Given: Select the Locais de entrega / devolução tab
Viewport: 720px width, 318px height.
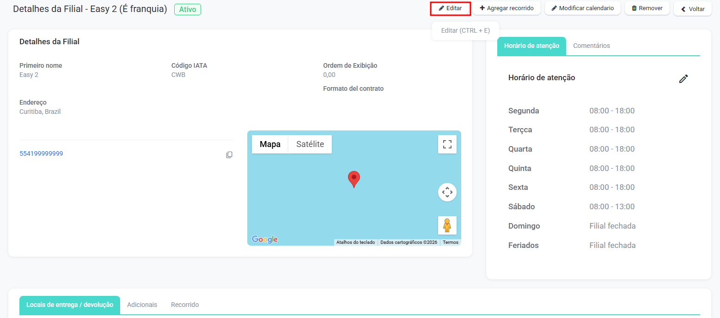Looking at the screenshot, I should (x=70, y=305).
